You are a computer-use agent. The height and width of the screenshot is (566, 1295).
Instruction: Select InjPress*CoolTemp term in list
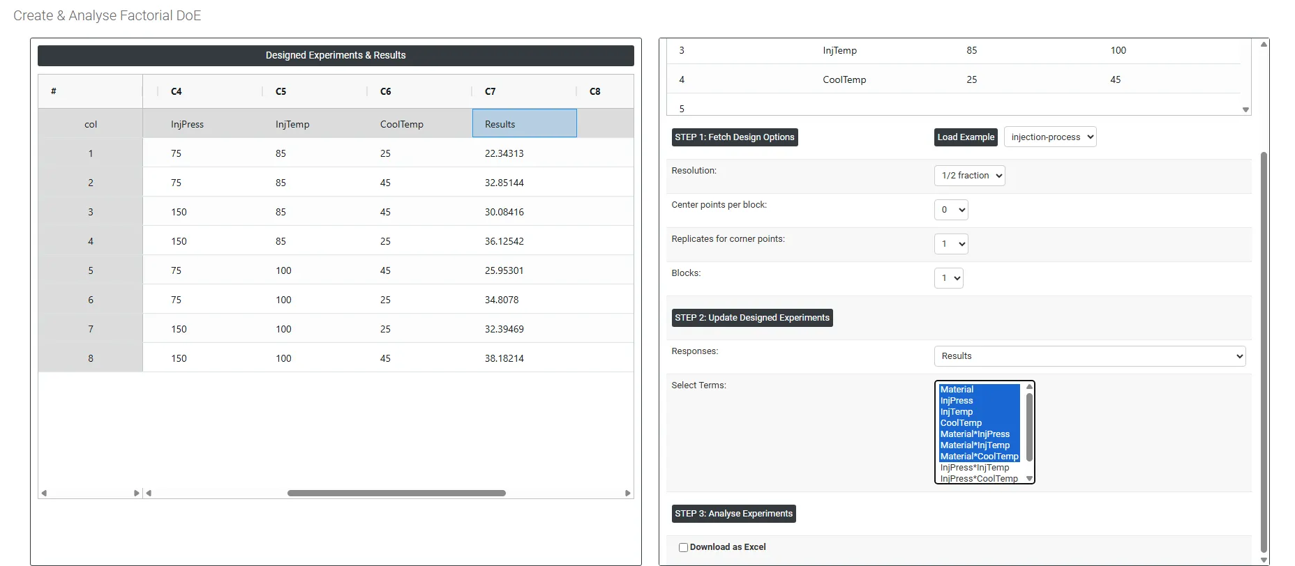pyautogui.click(x=980, y=478)
